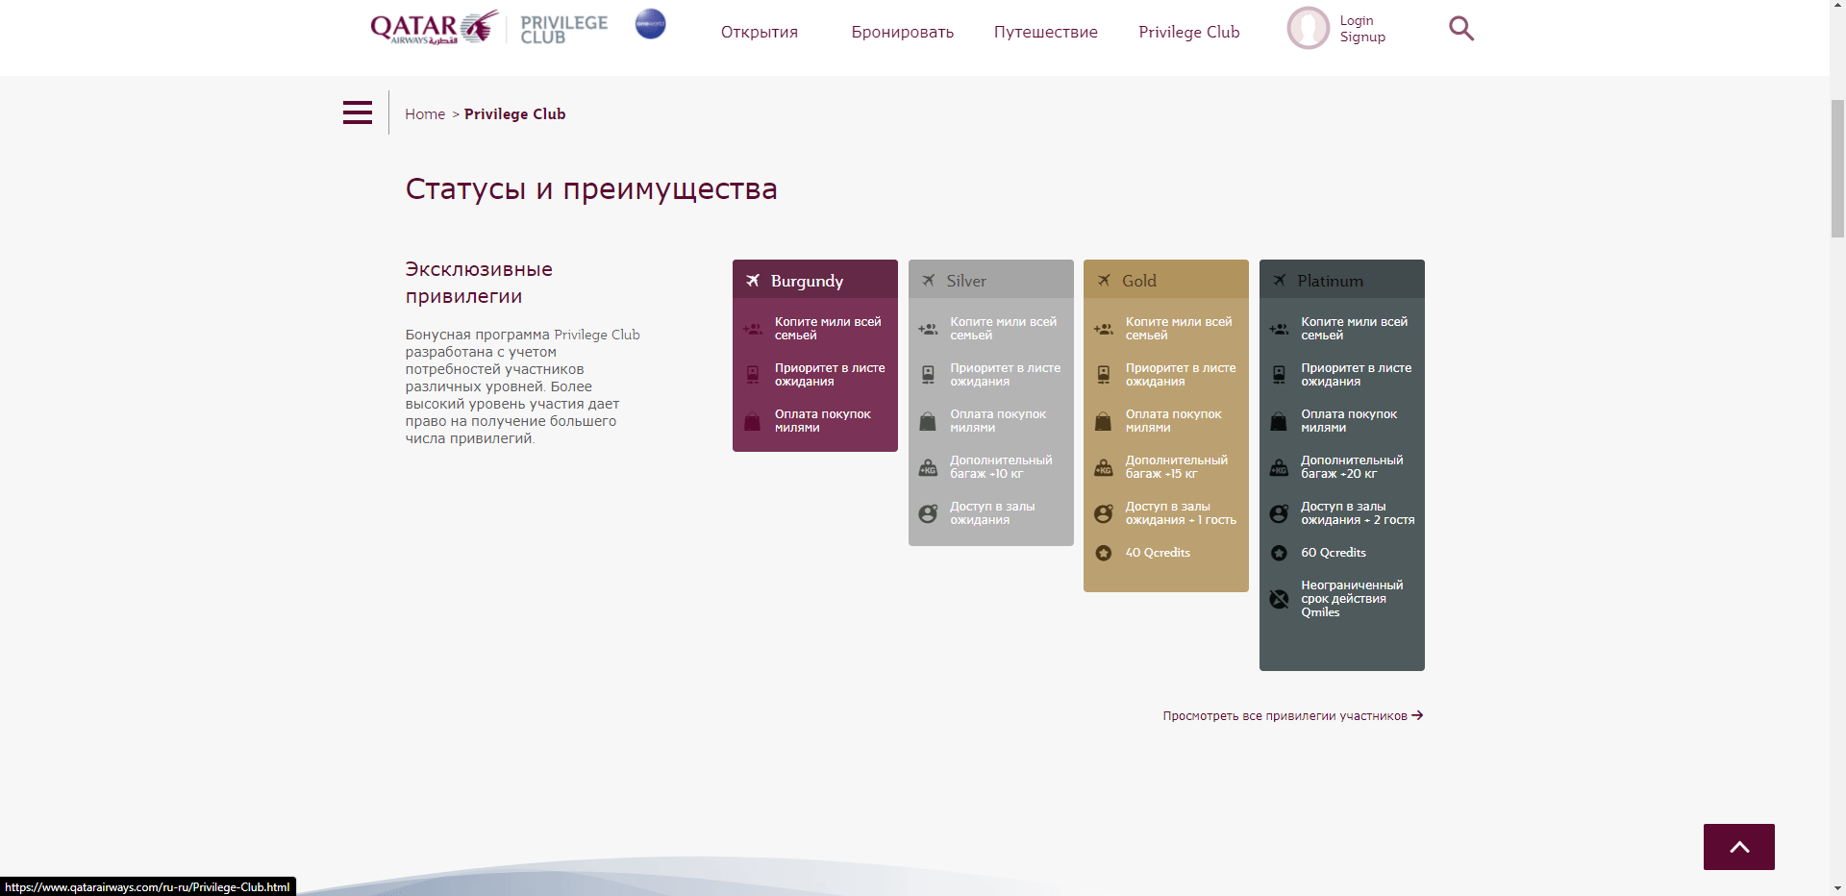Click 40 Qcredits star icon in Gold

[1104, 553]
